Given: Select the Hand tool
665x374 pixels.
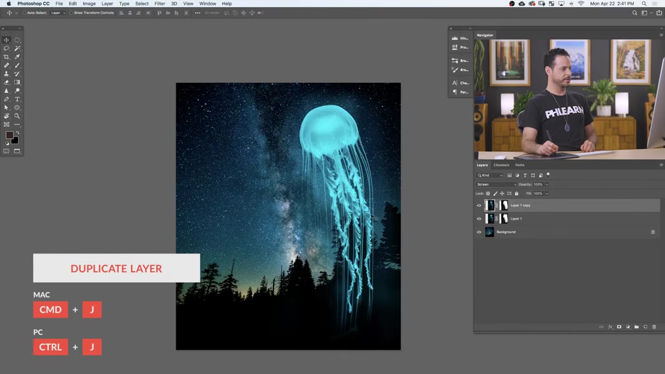Looking at the screenshot, I should tap(7, 116).
